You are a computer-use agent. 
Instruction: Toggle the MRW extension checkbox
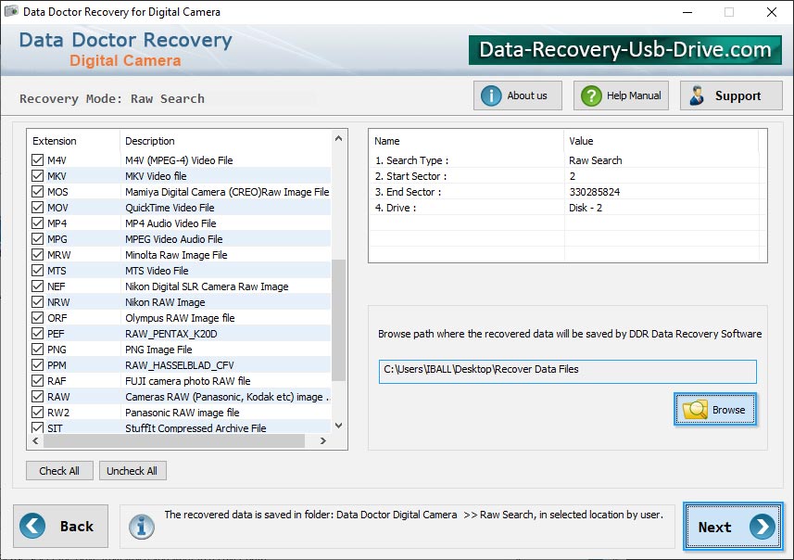tap(37, 254)
